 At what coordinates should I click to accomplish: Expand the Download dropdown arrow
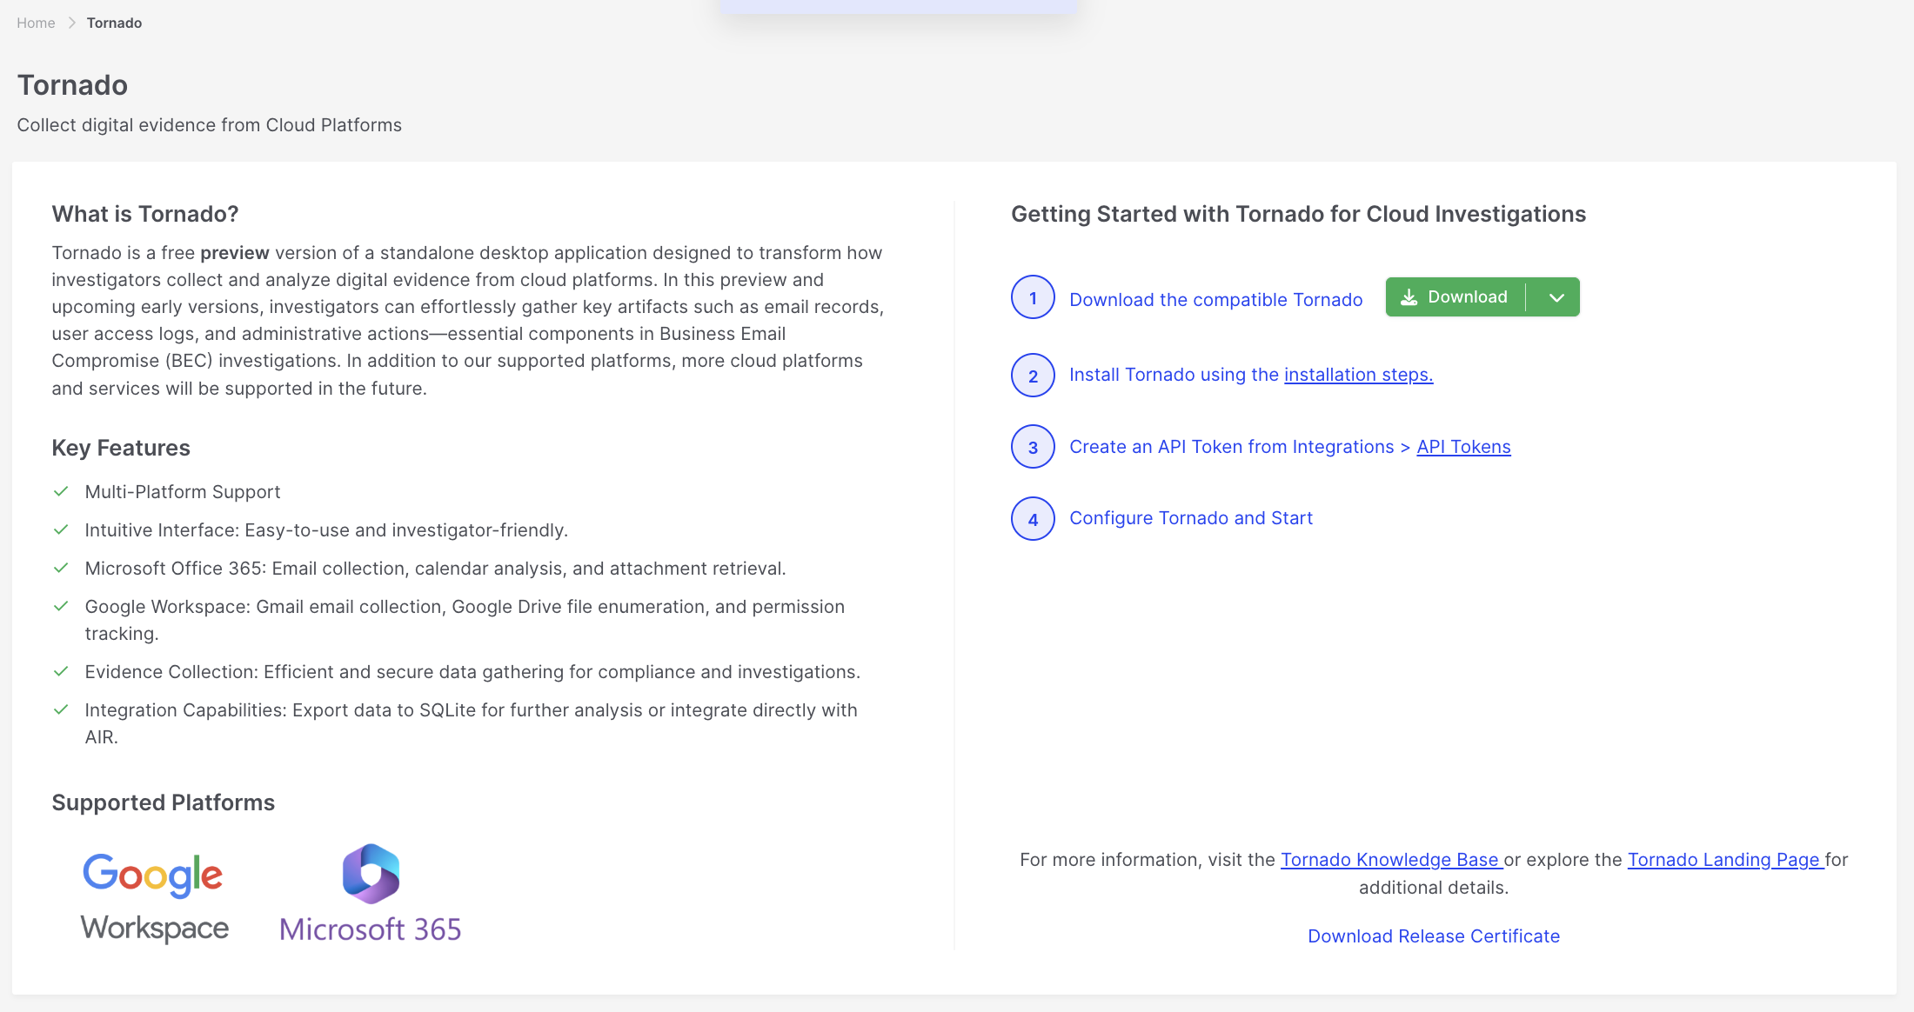pos(1556,297)
